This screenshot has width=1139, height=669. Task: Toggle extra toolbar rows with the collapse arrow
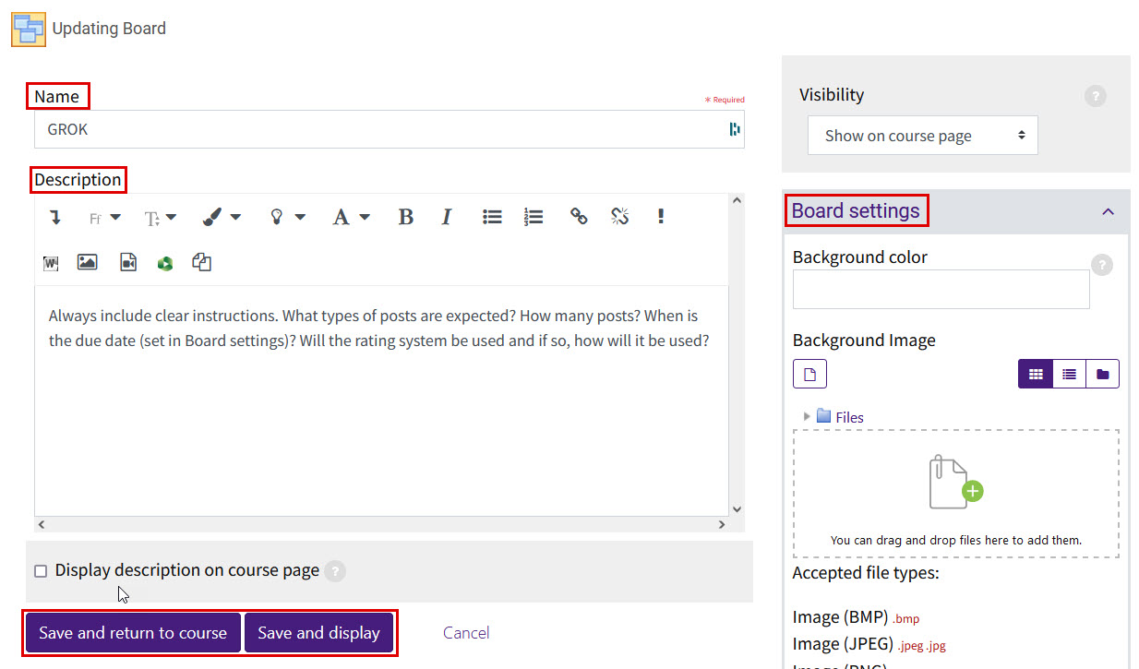[x=54, y=216]
